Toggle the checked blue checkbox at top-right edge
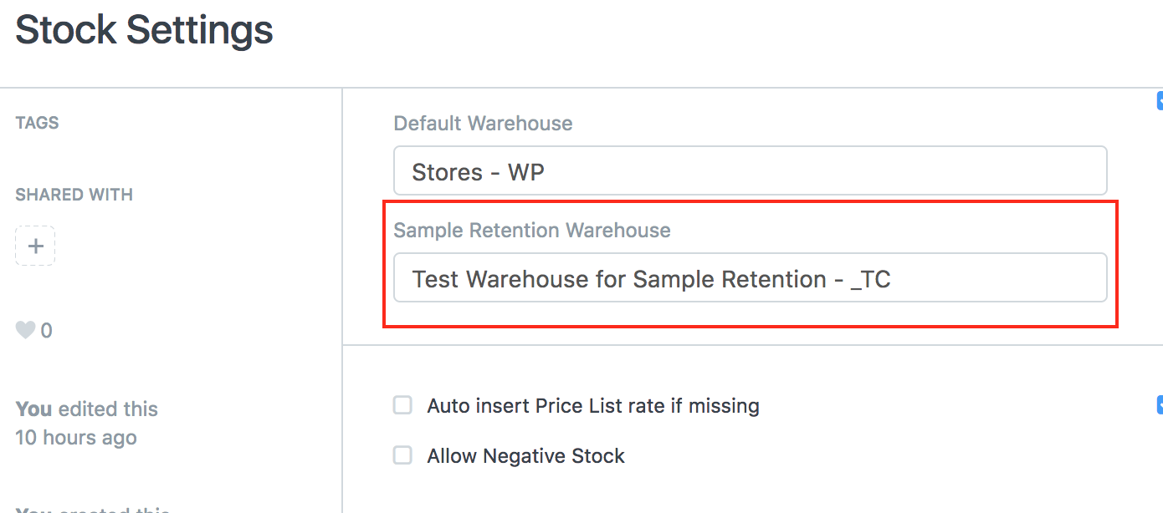The width and height of the screenshot is (1163, 513). click(x=1160, y=101)
